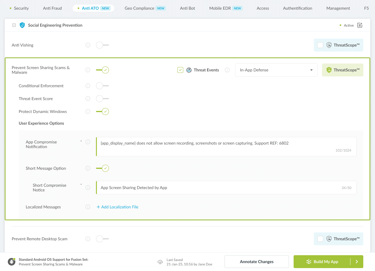Click the info icon next to Anti Vishing
This screenshot has height=271, width=375.
[88, 45]
